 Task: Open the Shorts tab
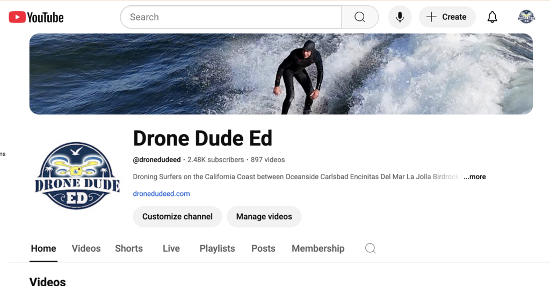(129, 248)
